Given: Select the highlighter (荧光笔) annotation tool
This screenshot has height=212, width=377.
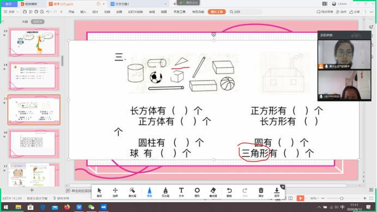Looking at the screenshot, I should (166, 192).
